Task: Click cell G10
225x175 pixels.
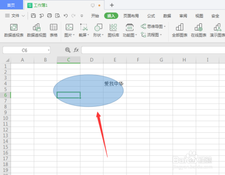Action: point(161,118)
